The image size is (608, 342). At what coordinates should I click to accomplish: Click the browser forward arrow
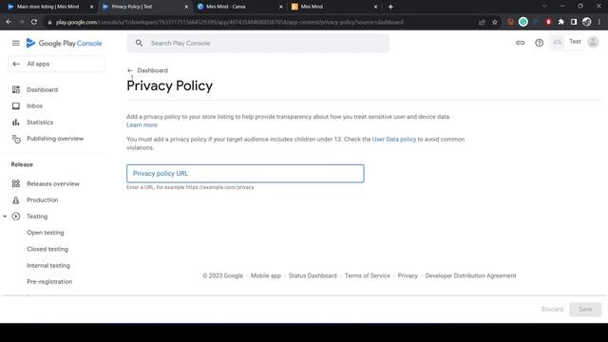click(21, 22)
